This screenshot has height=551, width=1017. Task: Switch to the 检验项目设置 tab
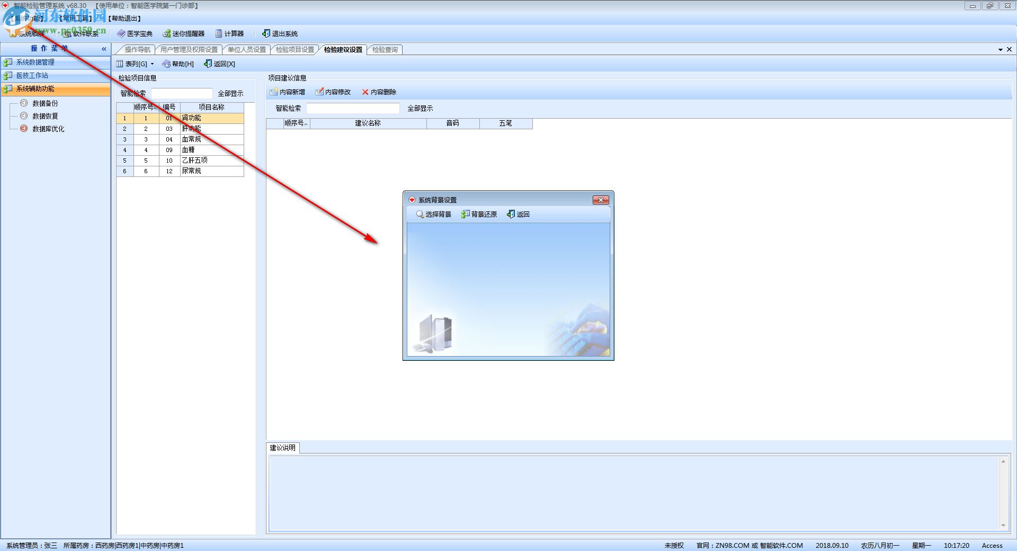pos(295,49)
